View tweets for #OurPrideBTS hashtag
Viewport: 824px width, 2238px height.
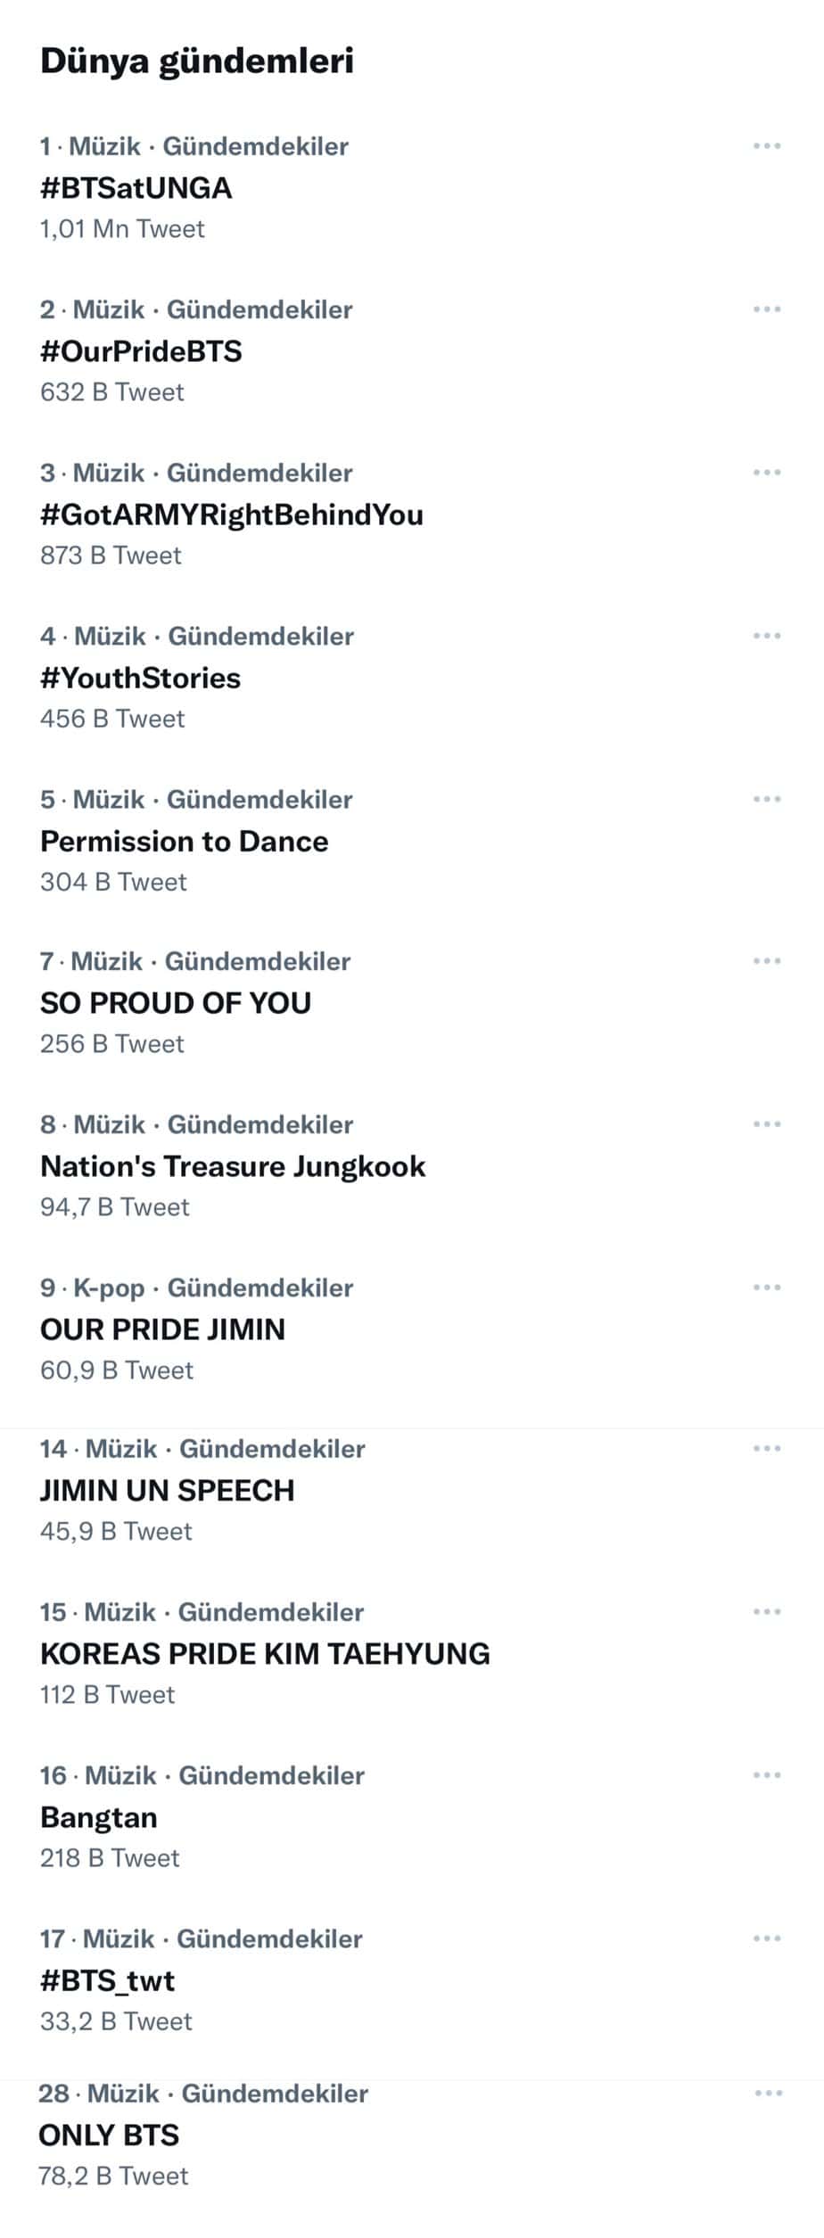[141, 351]
